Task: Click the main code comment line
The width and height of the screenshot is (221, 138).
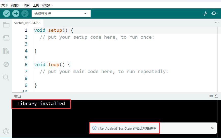Action: [104, 72]
